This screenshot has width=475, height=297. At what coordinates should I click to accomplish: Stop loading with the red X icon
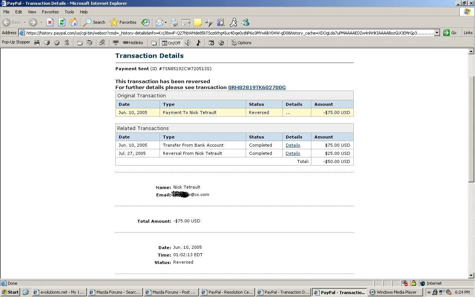50,22
